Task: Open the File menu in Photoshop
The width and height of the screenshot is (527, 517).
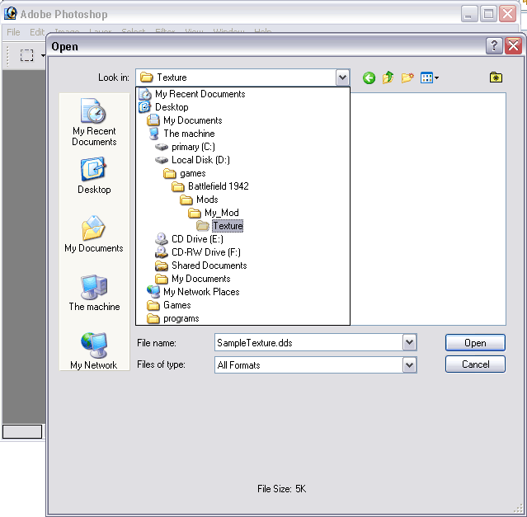Action: pyautogui.click(x=13, y=32)
